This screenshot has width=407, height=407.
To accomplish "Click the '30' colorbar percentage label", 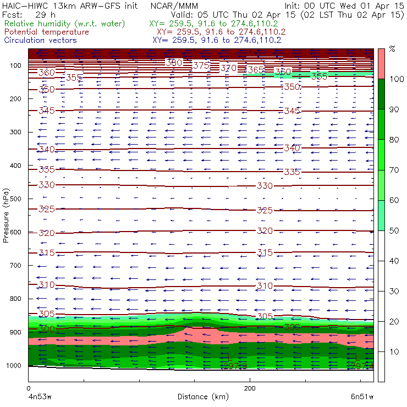I will point(394,291).
